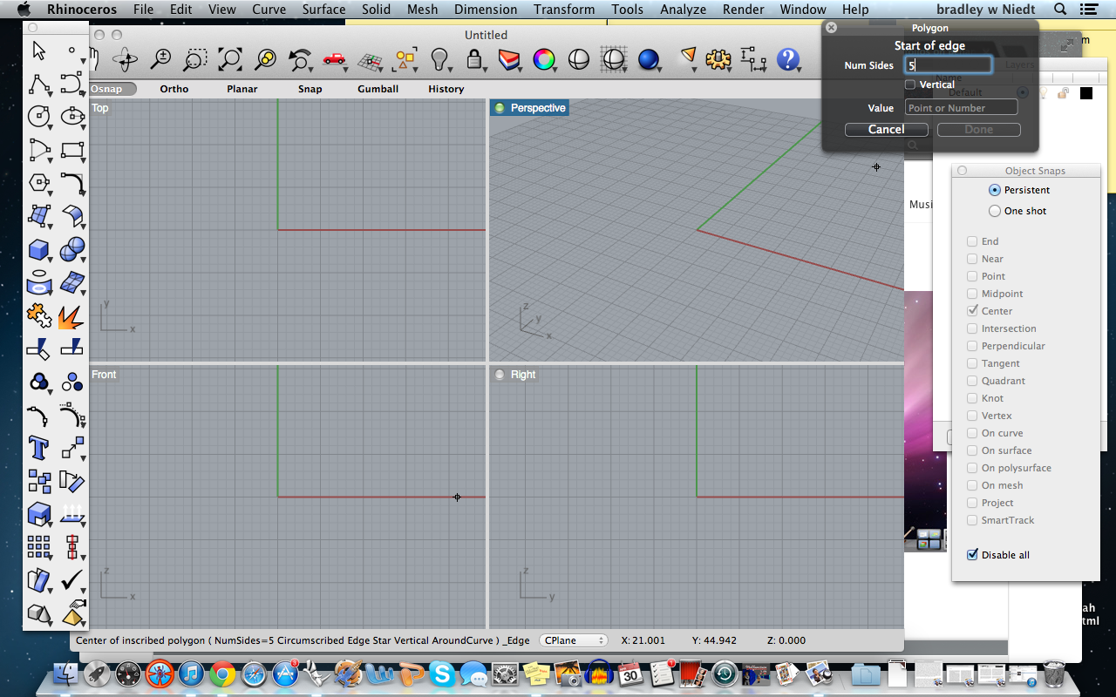Toggle the Midpoint object snap checkbox
Image resolution: width=1116 pixels, height=697 pixels.
(x=972, y=294)
